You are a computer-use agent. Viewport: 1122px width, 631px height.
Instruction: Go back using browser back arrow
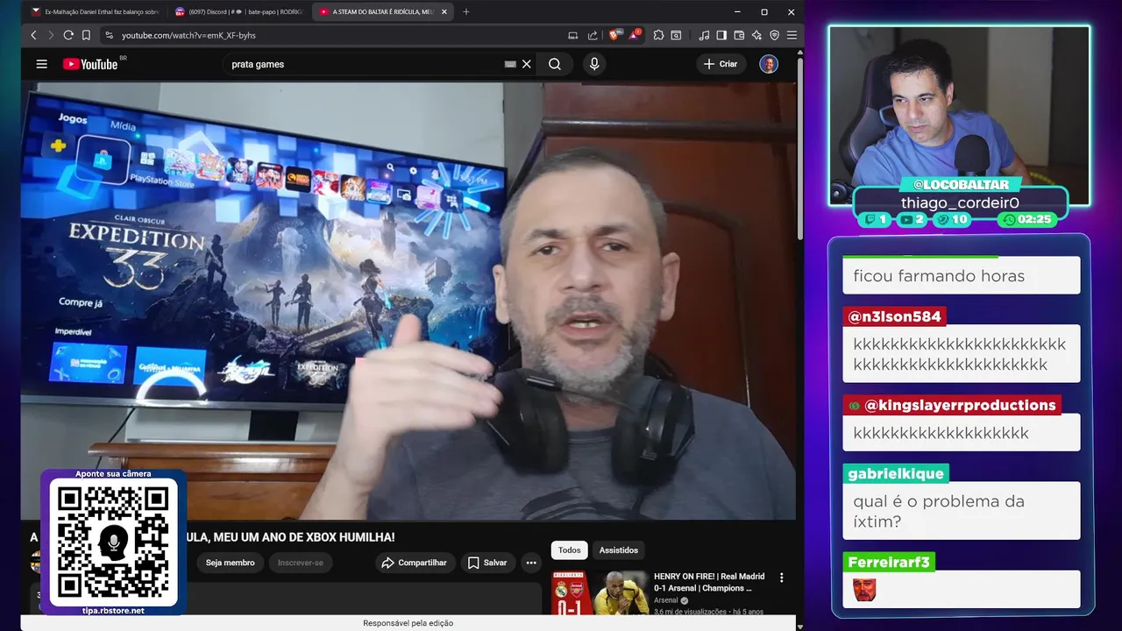coord(33,35)
